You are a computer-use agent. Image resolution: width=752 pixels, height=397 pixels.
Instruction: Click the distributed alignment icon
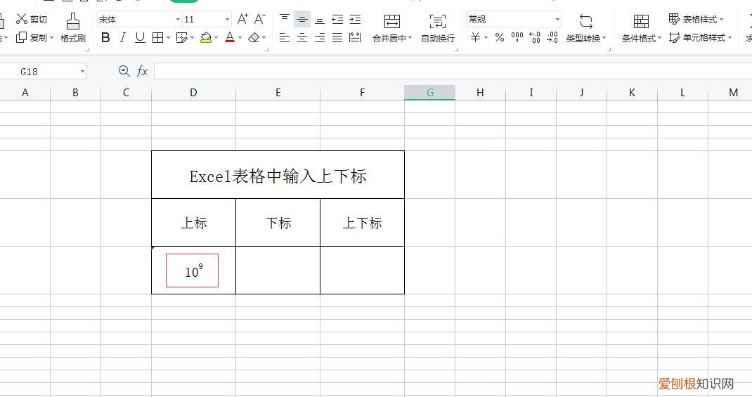click(355, 37)
